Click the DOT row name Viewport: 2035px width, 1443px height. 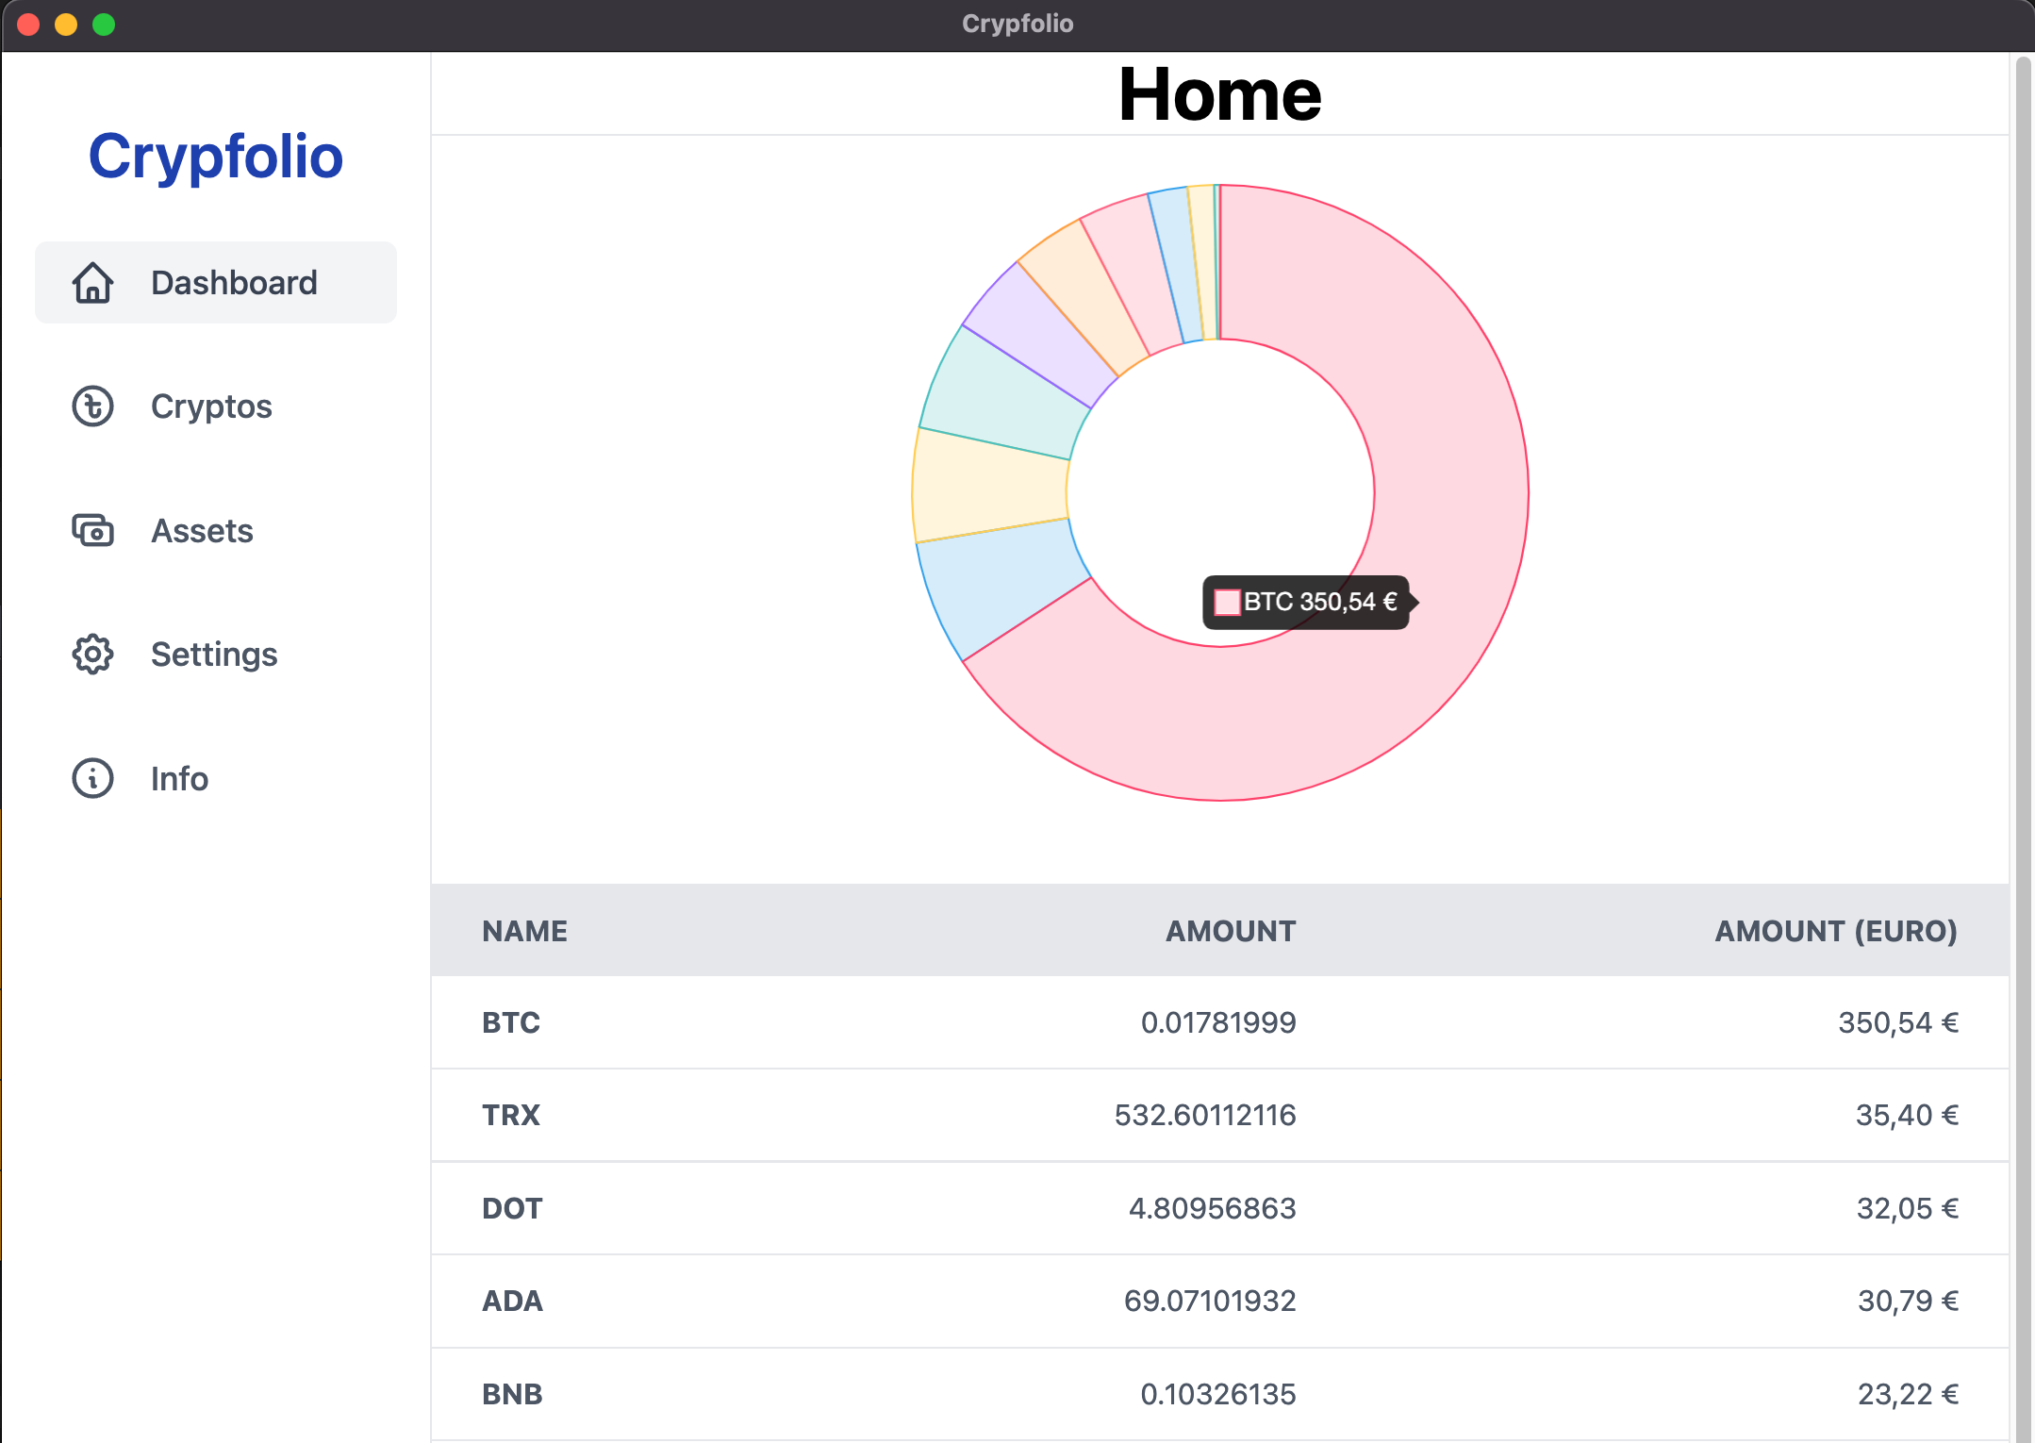point(512,1208)
